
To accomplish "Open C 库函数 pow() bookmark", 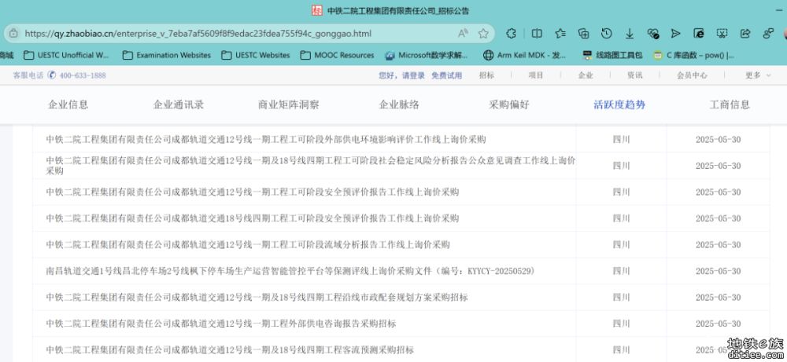I will [x=694, y=55].
